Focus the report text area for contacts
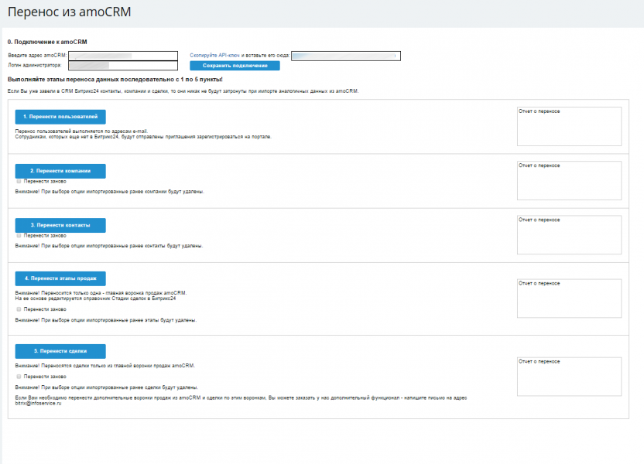Screen dimensions: 644x464 point(569,234)
